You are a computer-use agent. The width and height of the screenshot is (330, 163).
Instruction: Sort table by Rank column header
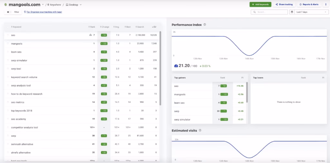click(92, 27)
